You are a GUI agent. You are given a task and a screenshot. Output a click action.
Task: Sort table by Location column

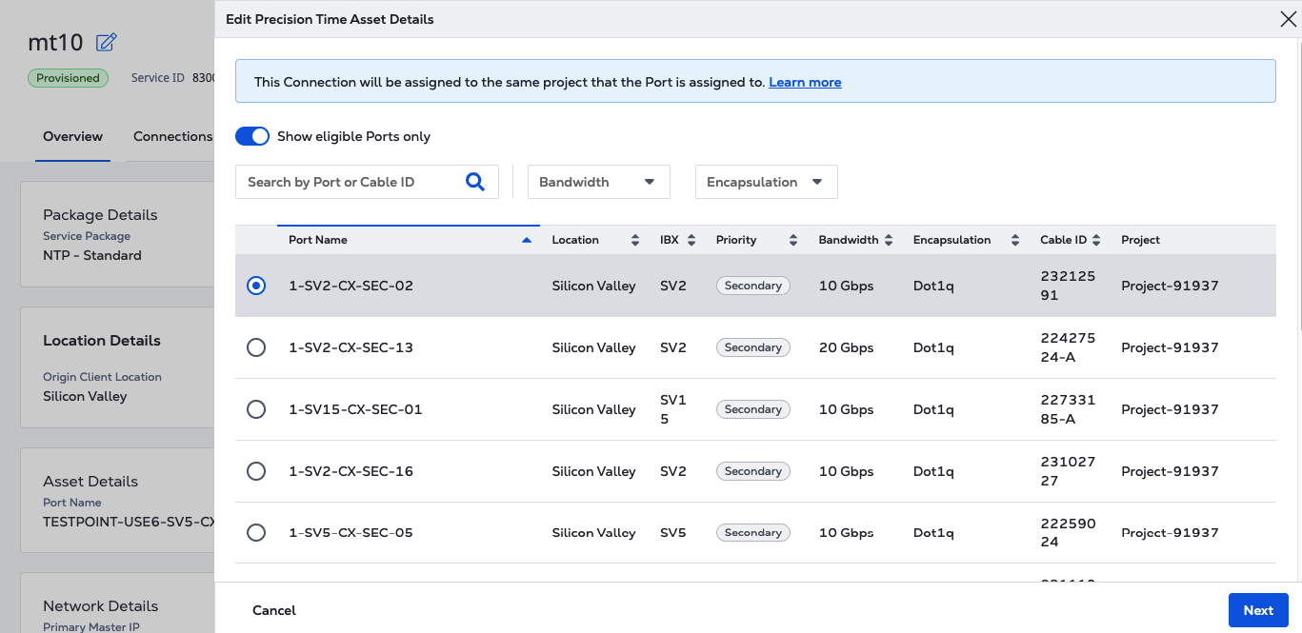pyautogui.click(x=635, y=241)
